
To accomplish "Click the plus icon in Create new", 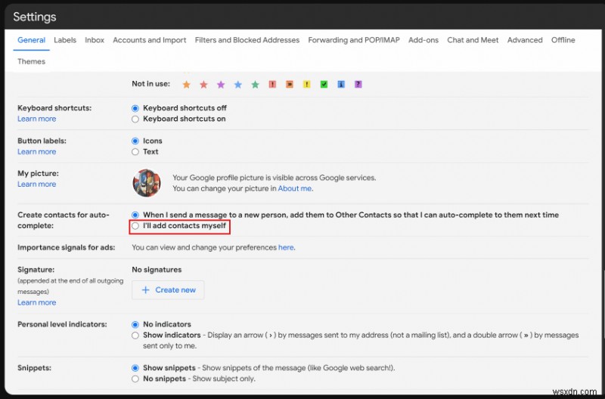I will 145,290.
